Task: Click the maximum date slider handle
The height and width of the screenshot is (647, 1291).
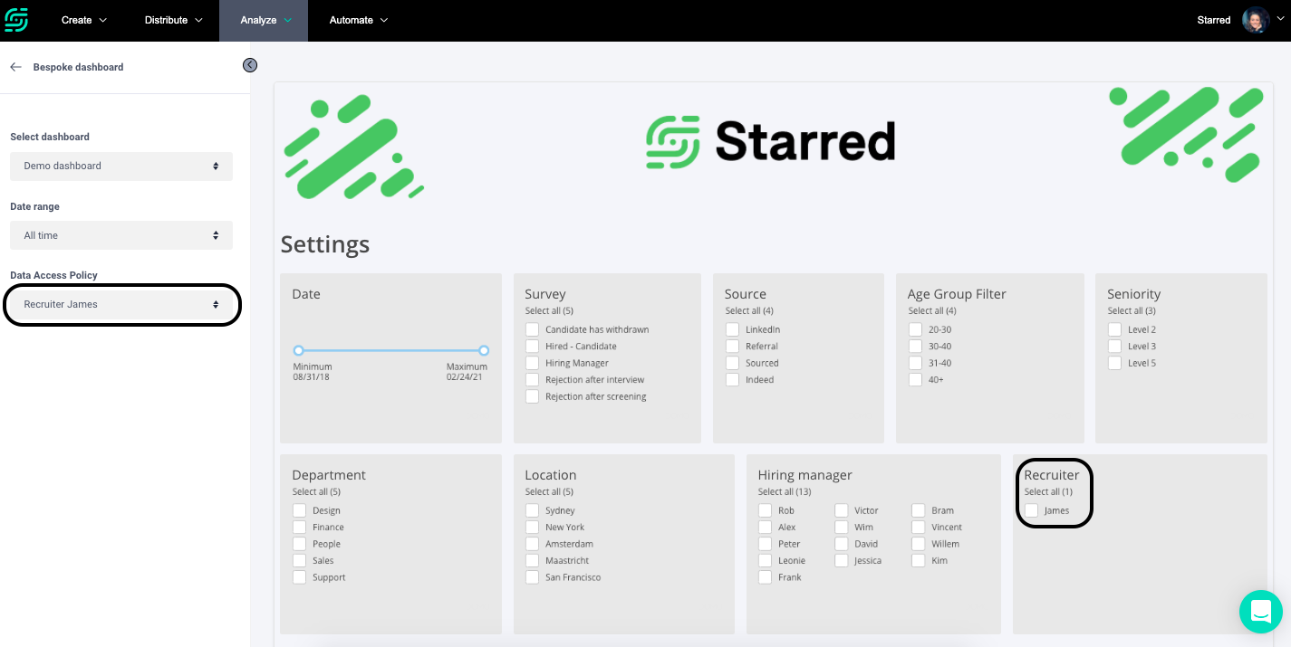Action: 484,350
